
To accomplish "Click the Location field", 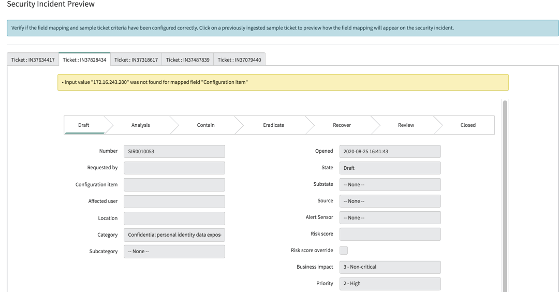I will (x=174, y=218).
